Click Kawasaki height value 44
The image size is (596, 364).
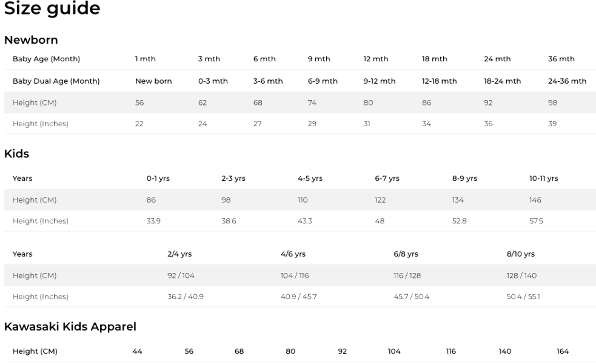[138, 351]
